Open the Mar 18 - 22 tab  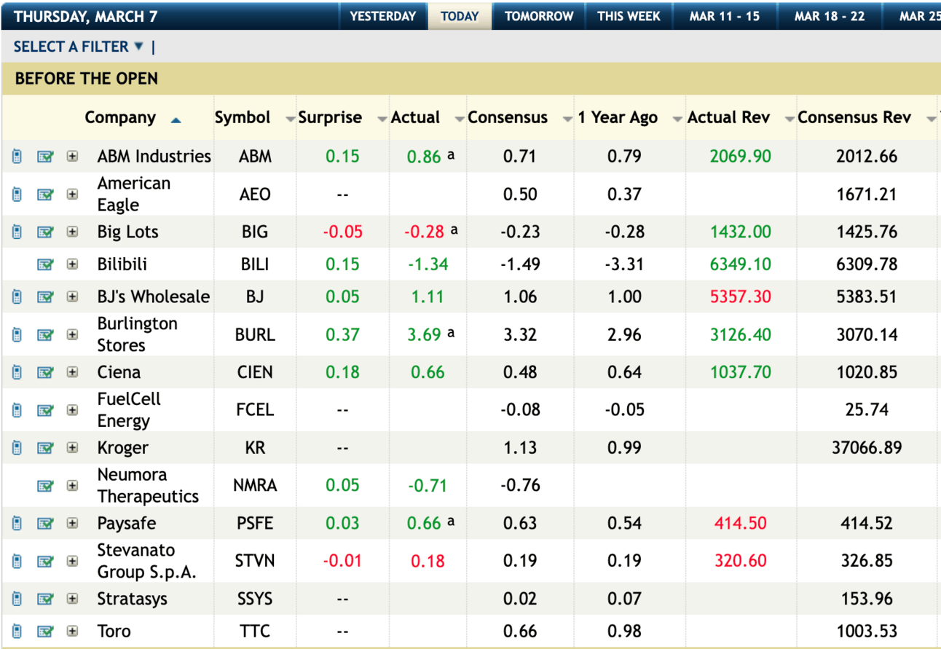pyautogui.click(x=830, y=16)
